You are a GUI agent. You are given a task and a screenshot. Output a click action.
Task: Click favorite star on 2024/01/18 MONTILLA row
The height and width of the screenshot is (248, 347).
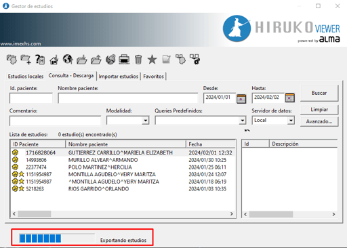click(22, 182)
